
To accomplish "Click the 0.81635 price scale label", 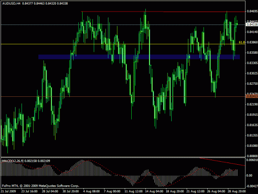I will [252, 125].
